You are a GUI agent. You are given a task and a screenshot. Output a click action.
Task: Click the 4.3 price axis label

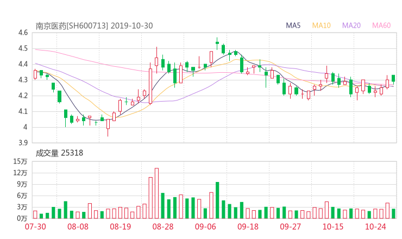coord(23,80)
